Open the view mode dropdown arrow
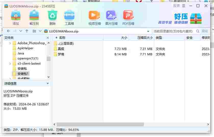214x137 pixels. pos(40,31)
